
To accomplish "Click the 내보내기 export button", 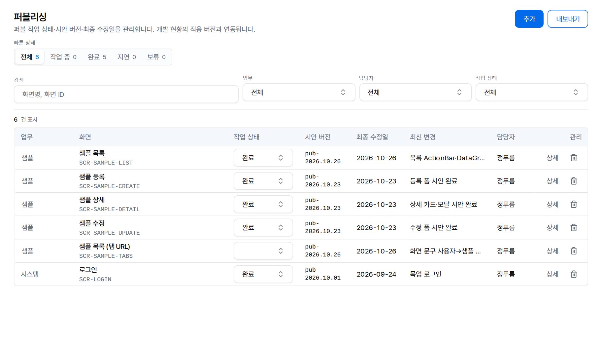I will point(568,19).
